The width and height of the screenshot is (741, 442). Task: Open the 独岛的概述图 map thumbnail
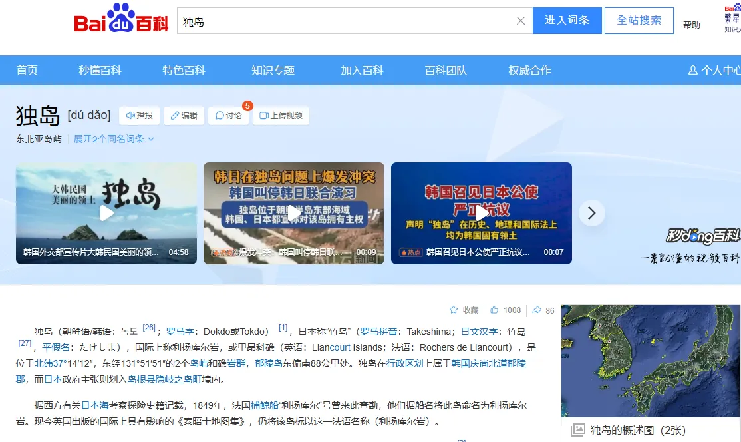click(651, 361)
